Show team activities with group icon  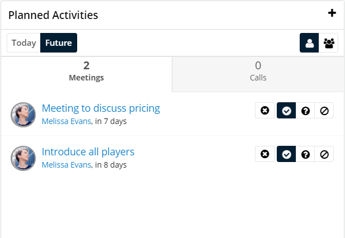coord(328,43)
